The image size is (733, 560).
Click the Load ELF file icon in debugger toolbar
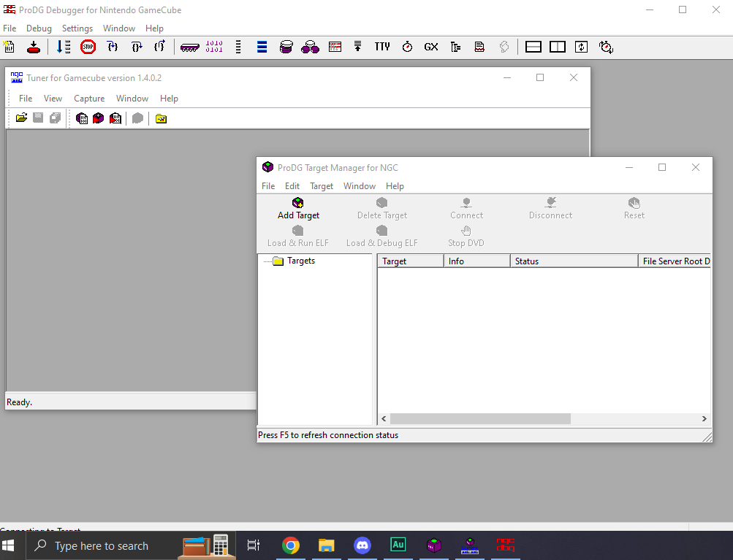click(x=9, y=47)
